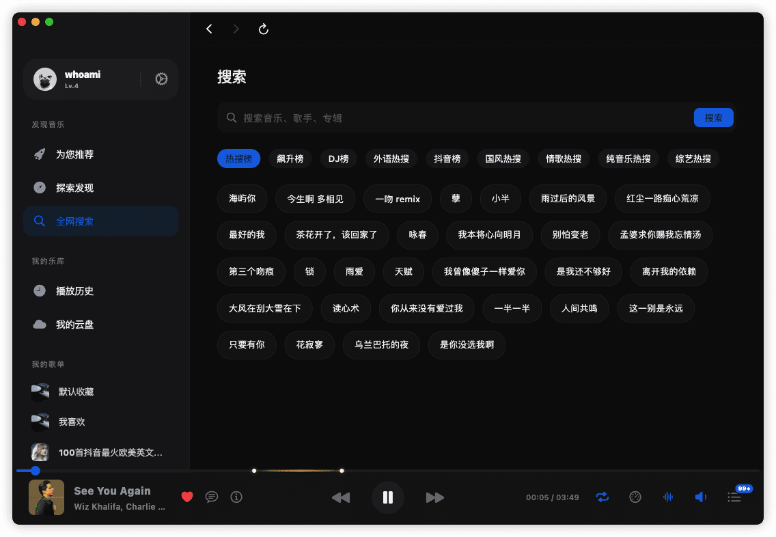776x537 pixels.
Task: Switch to the 情歌热搜 tab
Action: [563, 159]
